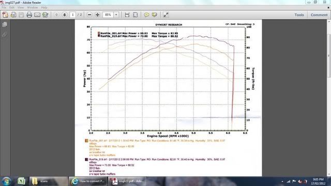
Task: Zoom out with the minus icon
Action: click(x=89, y=15)
